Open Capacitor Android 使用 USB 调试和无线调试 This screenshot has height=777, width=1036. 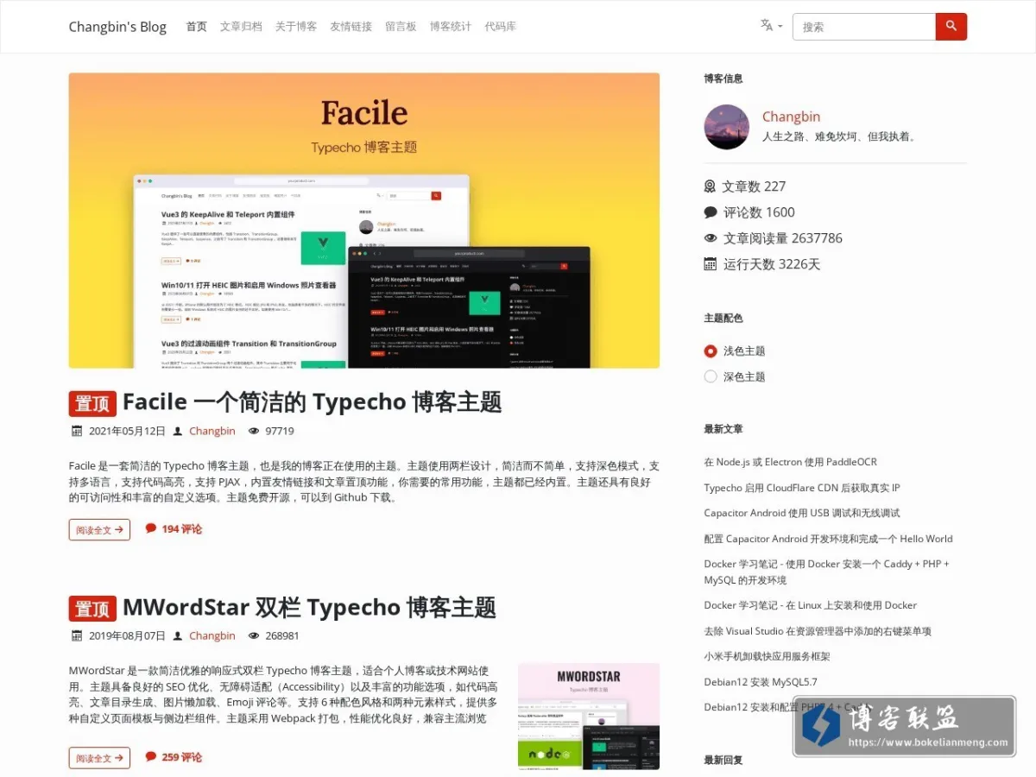(x=802, y=513)
